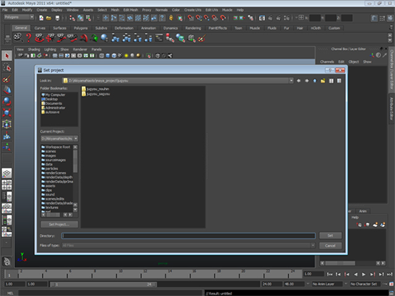Viewport: 395px width, 296px height.
Task: Click frame 12 on the time slider
Action: 146,274
